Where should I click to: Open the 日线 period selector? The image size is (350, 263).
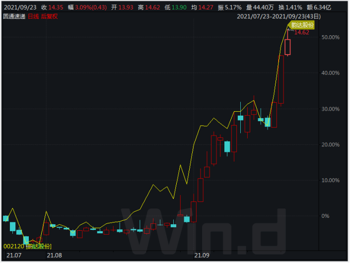point(33,16)
